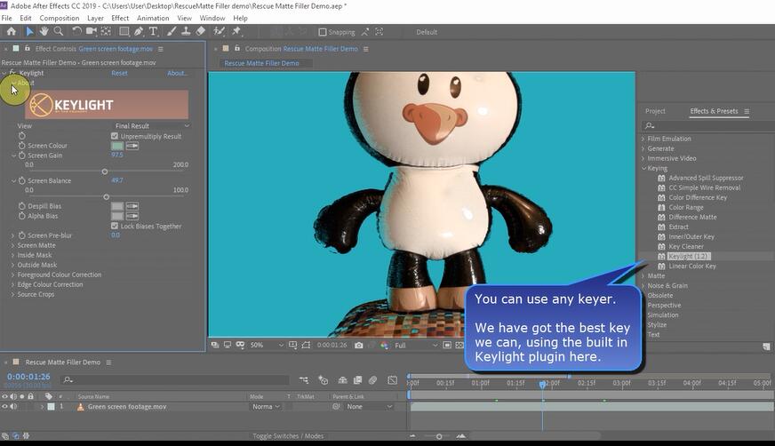Toggle the Screen Balance stopwatch

pos(21,180)
